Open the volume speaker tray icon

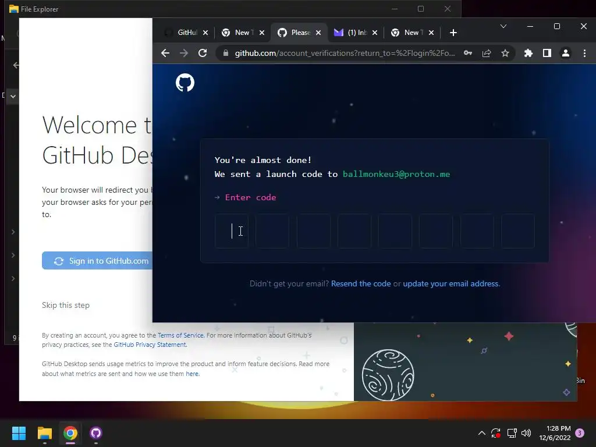coord(526,433)
